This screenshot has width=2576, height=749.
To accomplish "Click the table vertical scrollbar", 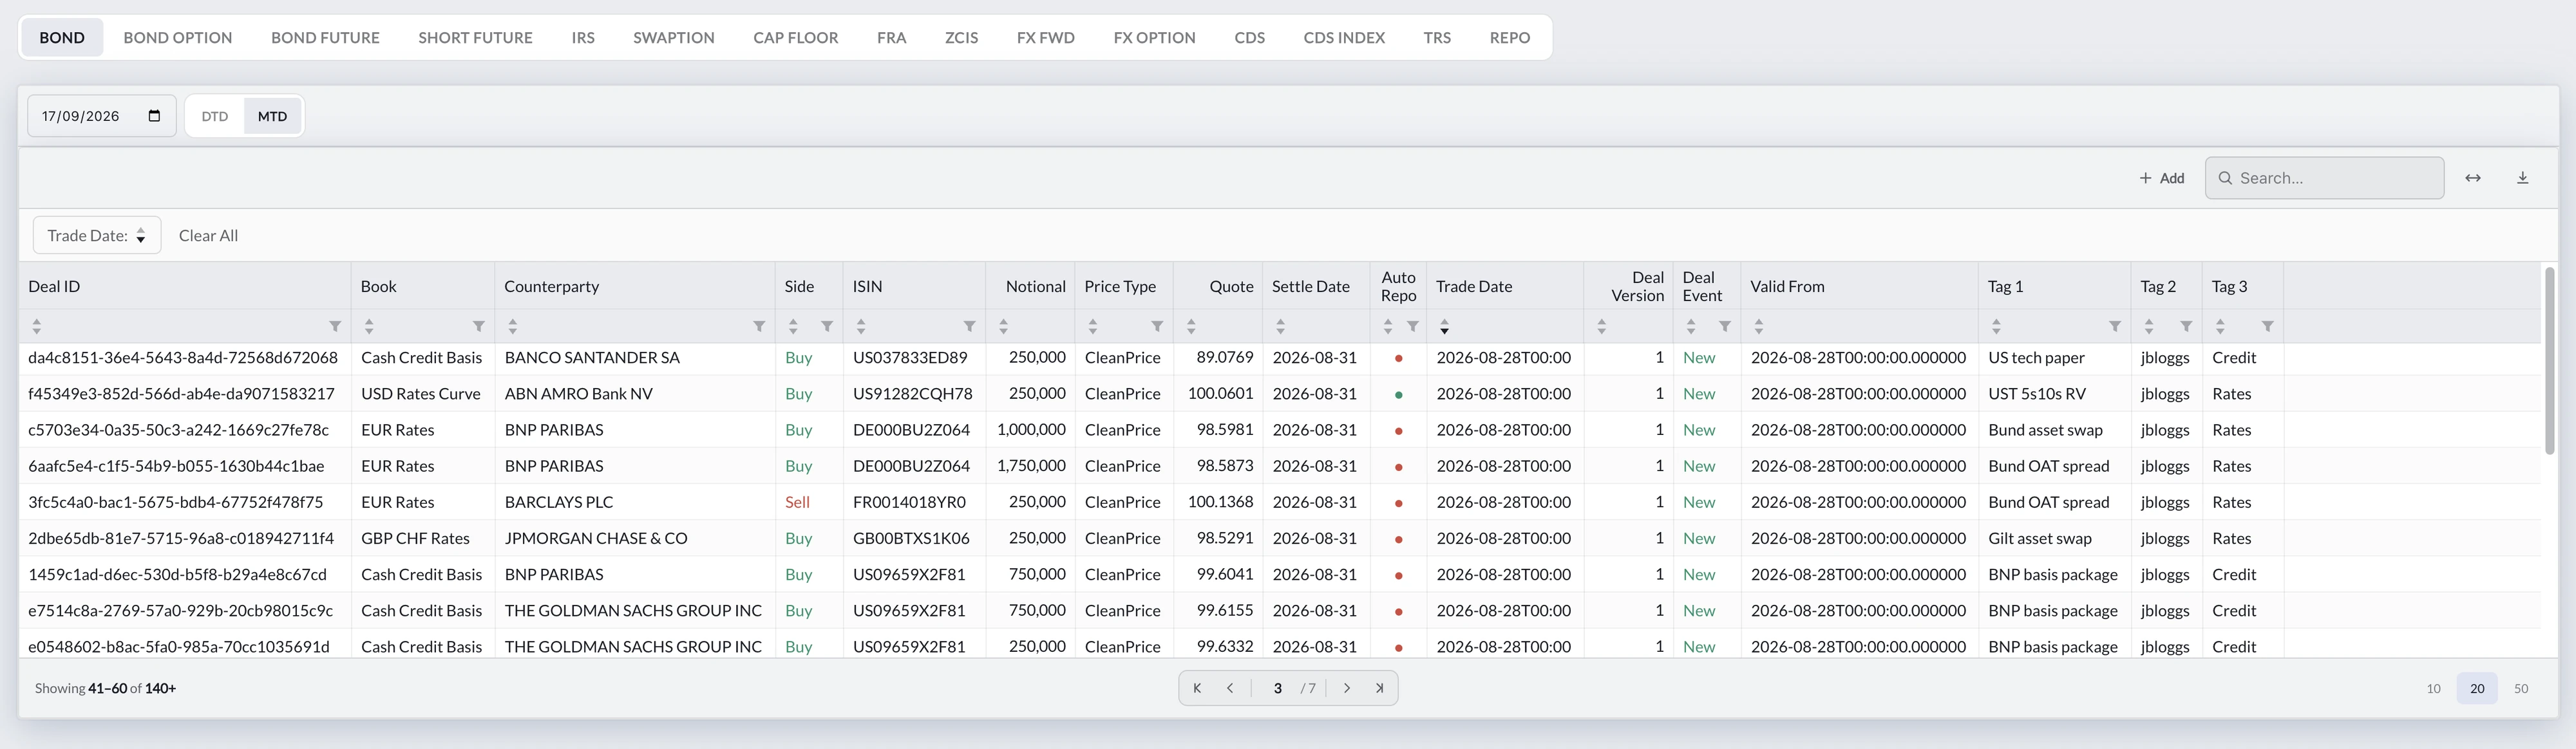I will (x=2549, y=360).
